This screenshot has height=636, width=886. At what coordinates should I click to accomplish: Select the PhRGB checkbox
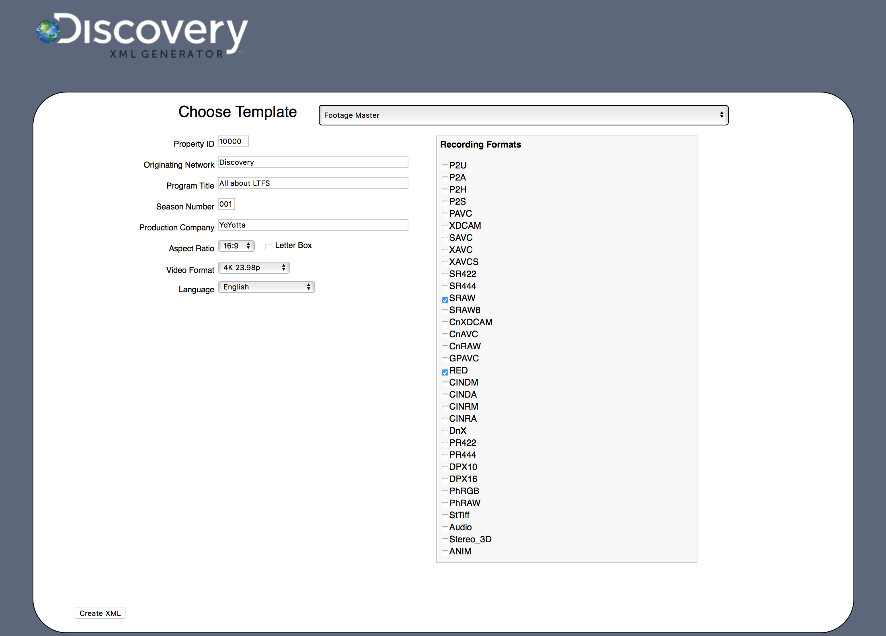(445, 492)
